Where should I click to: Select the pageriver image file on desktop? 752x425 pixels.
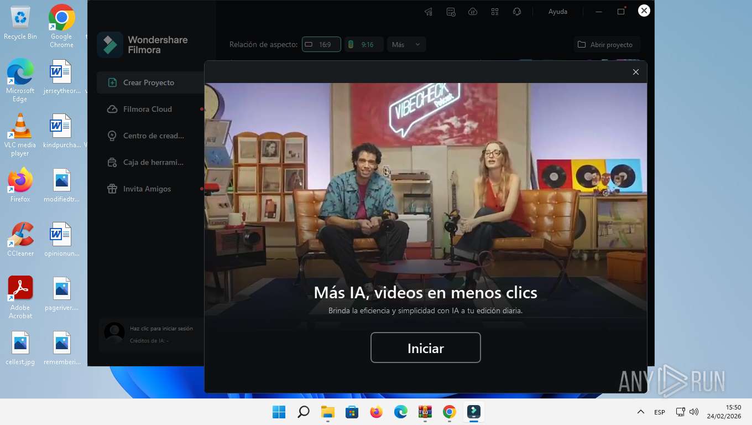62,293
